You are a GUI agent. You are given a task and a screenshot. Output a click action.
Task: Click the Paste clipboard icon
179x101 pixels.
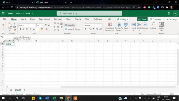point(10,24)
